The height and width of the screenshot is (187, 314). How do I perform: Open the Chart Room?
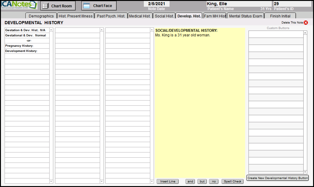pos(58,6)
